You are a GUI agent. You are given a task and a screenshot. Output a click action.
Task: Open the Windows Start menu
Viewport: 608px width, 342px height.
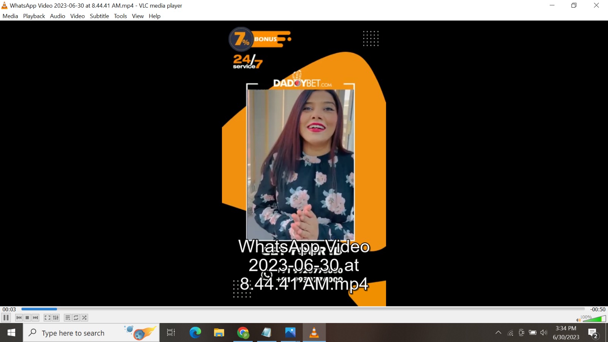point(11,333)
